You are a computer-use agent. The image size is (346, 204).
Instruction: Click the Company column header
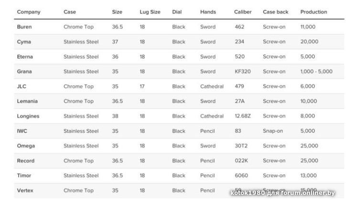pos(29,11)
